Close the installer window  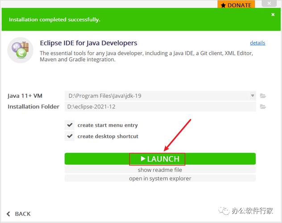[x=269, y=3]
